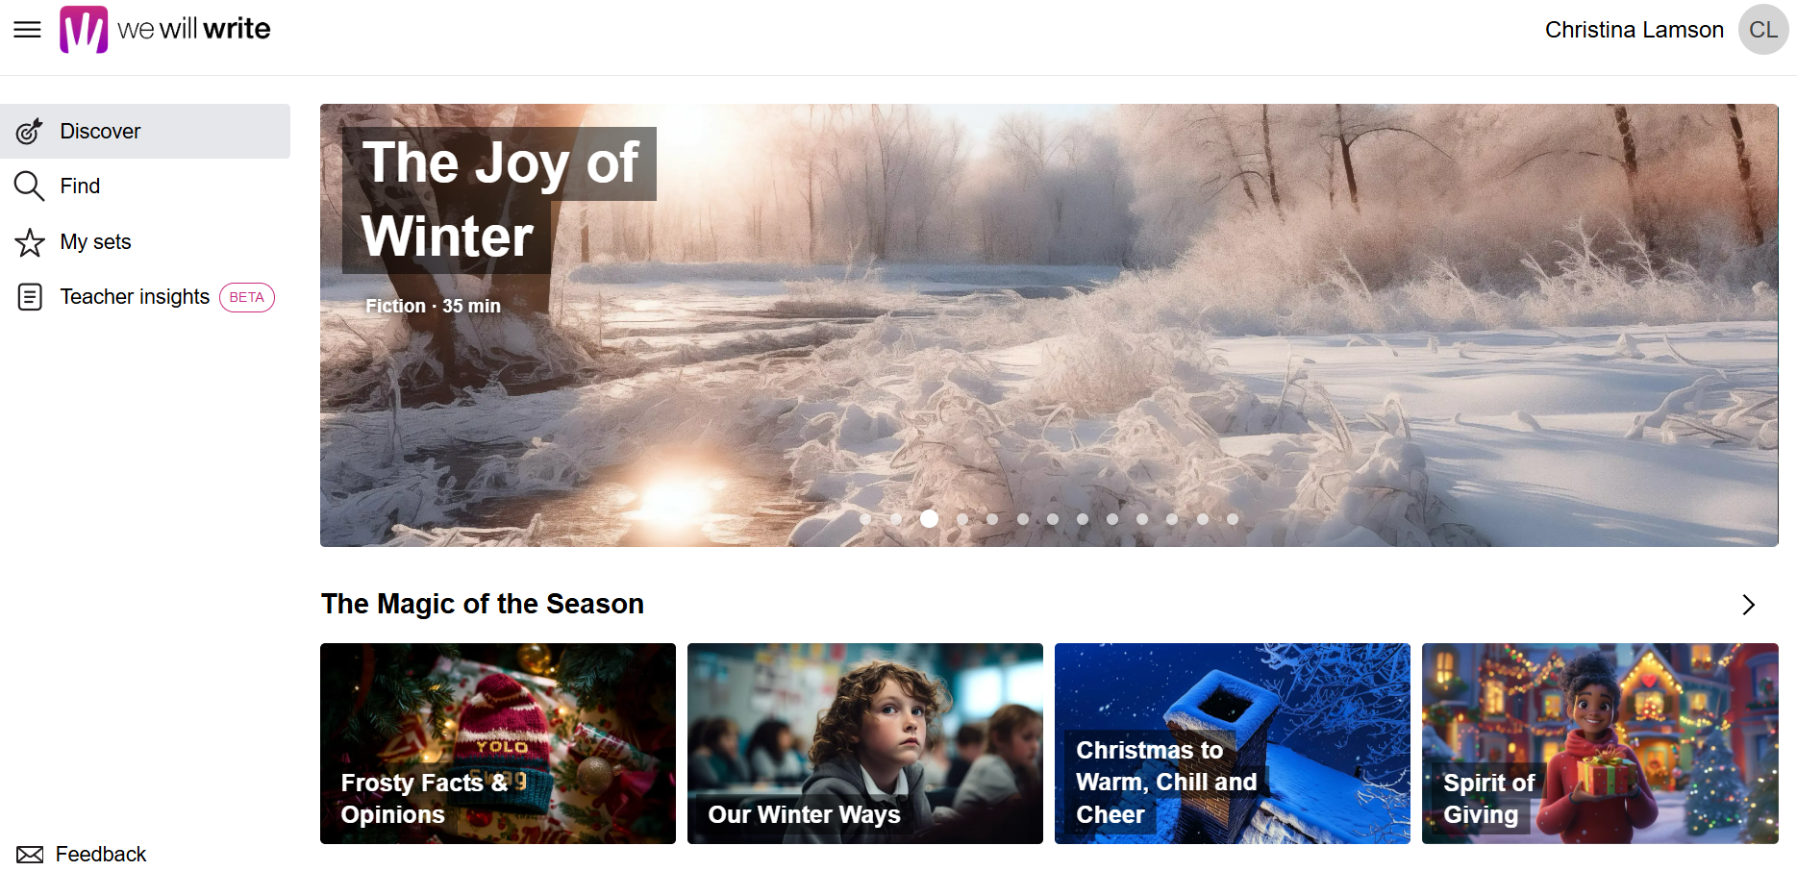This screenshot has height=871, width=1797.
Task: Open Frosty Facts & Opinions card
Action: click(x=498, y=744)
